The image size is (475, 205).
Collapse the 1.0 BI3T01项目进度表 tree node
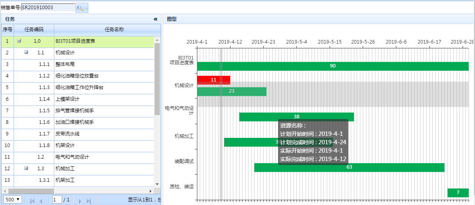click(19, 41)
